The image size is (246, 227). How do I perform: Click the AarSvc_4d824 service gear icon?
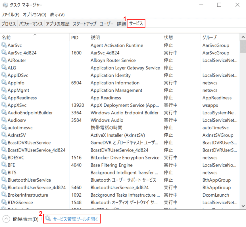click(x=4, y=52)
